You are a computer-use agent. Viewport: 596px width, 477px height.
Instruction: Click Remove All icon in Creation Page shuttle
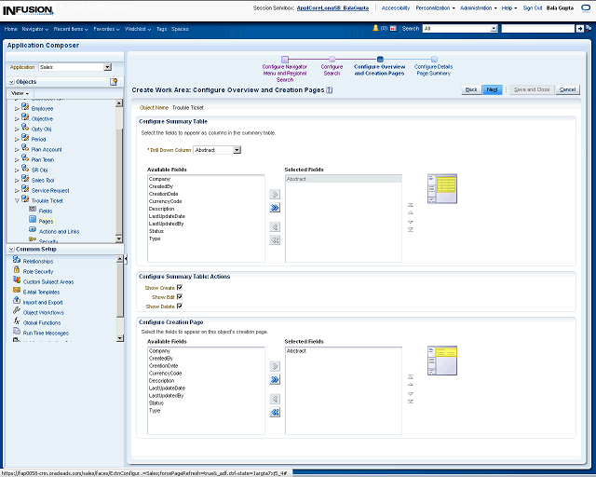point(275,412)
